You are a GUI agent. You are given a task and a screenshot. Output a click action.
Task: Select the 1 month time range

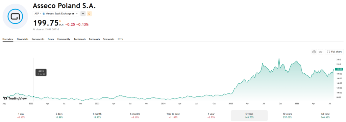click(x=97, y=116)
